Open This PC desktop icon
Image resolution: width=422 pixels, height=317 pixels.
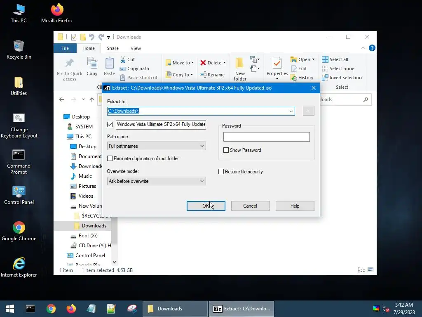pyautogui.click(x=19, y=13)
